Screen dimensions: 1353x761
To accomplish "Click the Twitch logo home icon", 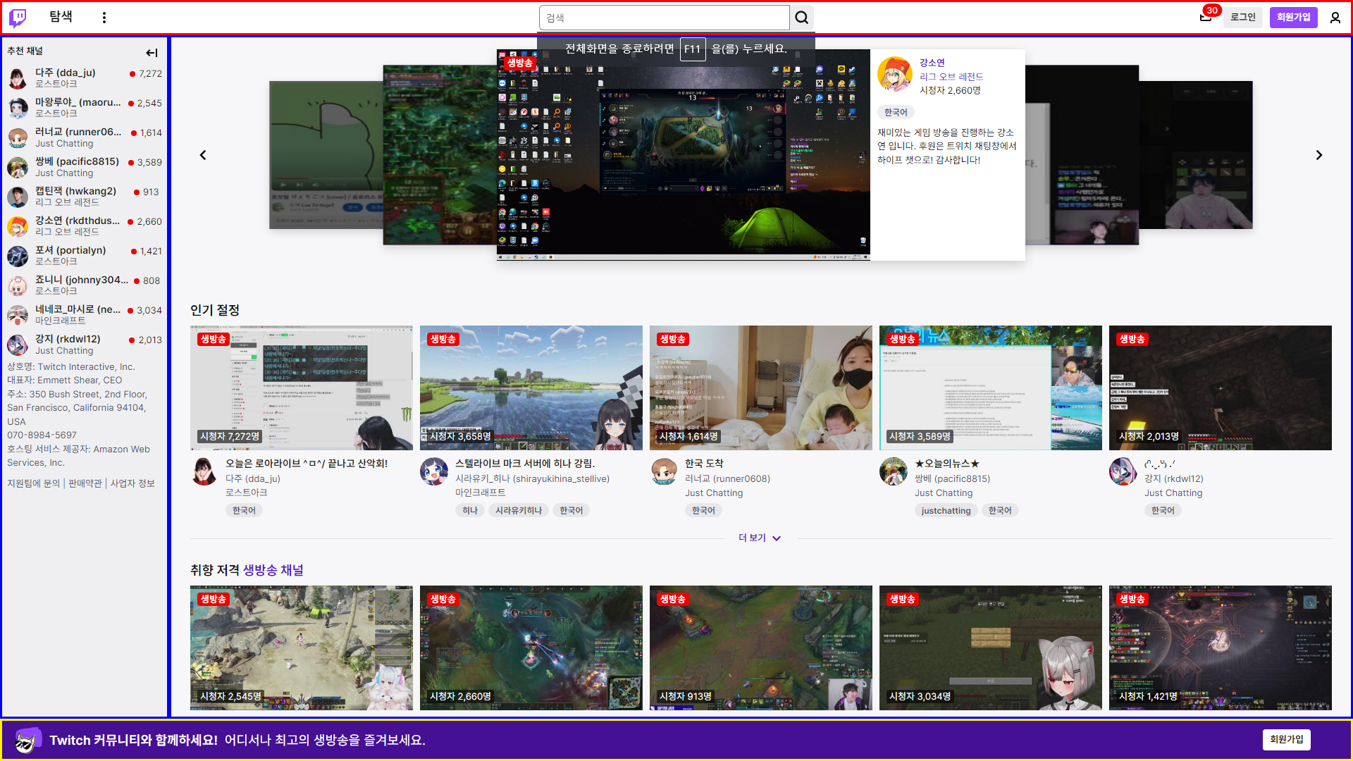I will tap(18, 18).
